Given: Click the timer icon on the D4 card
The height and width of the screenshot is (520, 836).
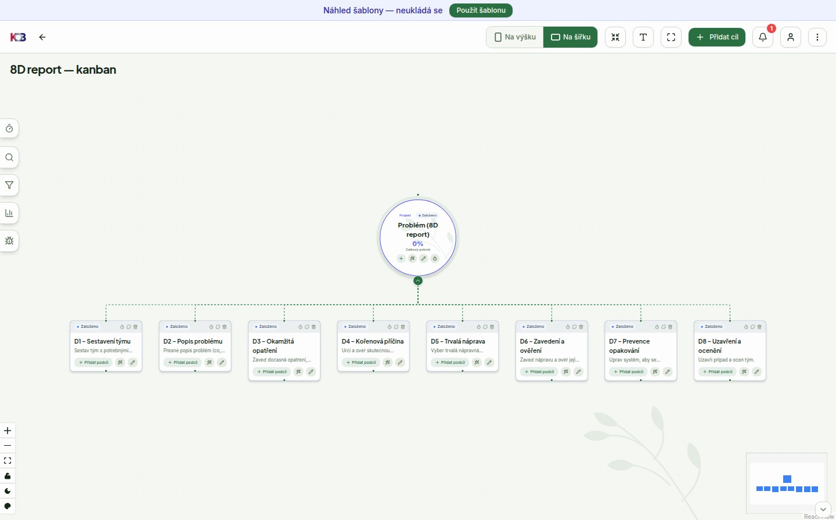Looking at the screenshot, I should coord(390,327).
